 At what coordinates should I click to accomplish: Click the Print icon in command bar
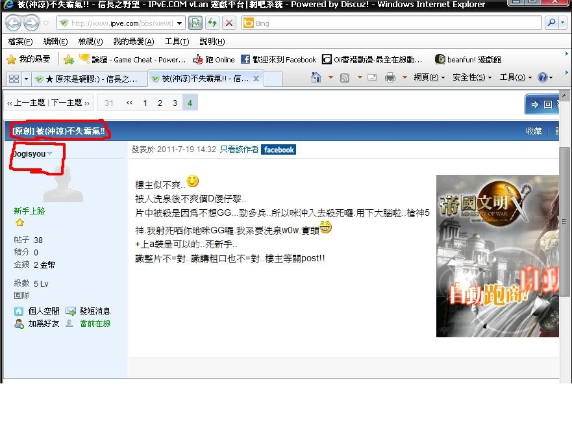pos(390,77)
